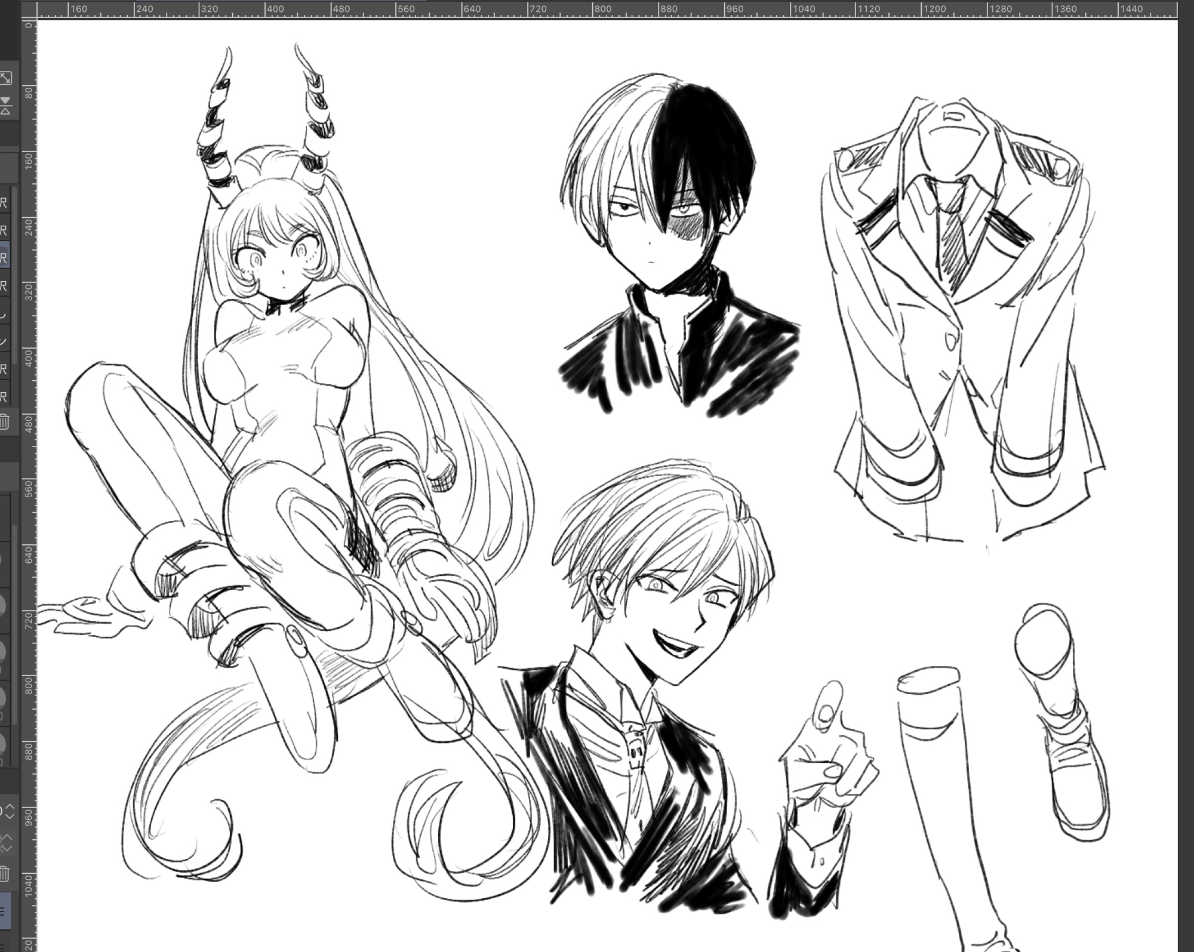Select the last visible sub tool entry above trash

coord(4,396)
